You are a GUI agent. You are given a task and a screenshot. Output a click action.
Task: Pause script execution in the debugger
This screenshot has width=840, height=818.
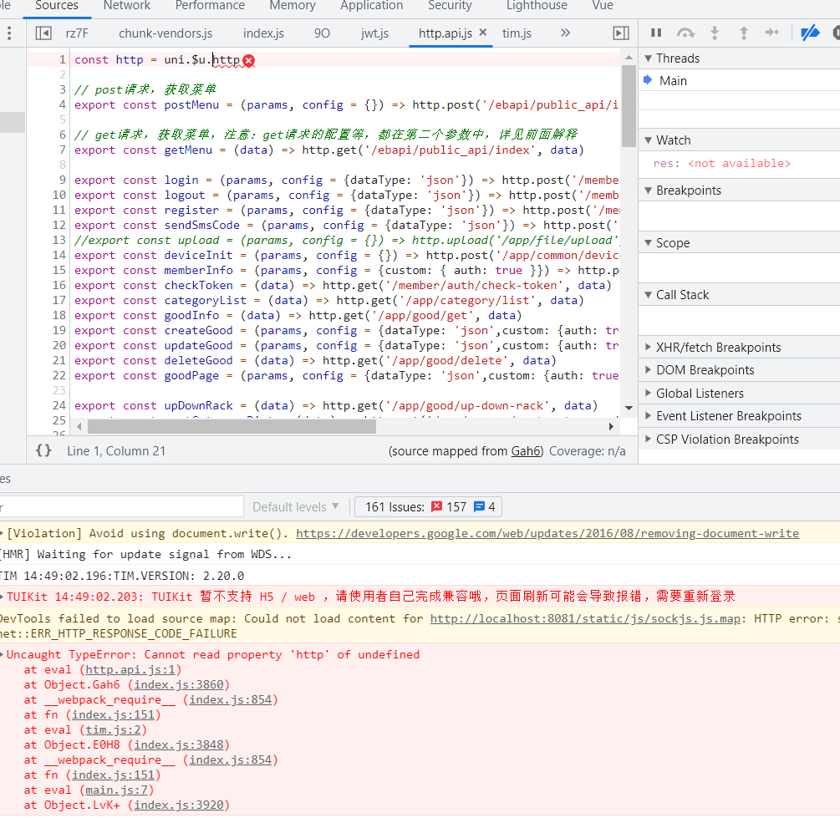click(x=656, y=32)
